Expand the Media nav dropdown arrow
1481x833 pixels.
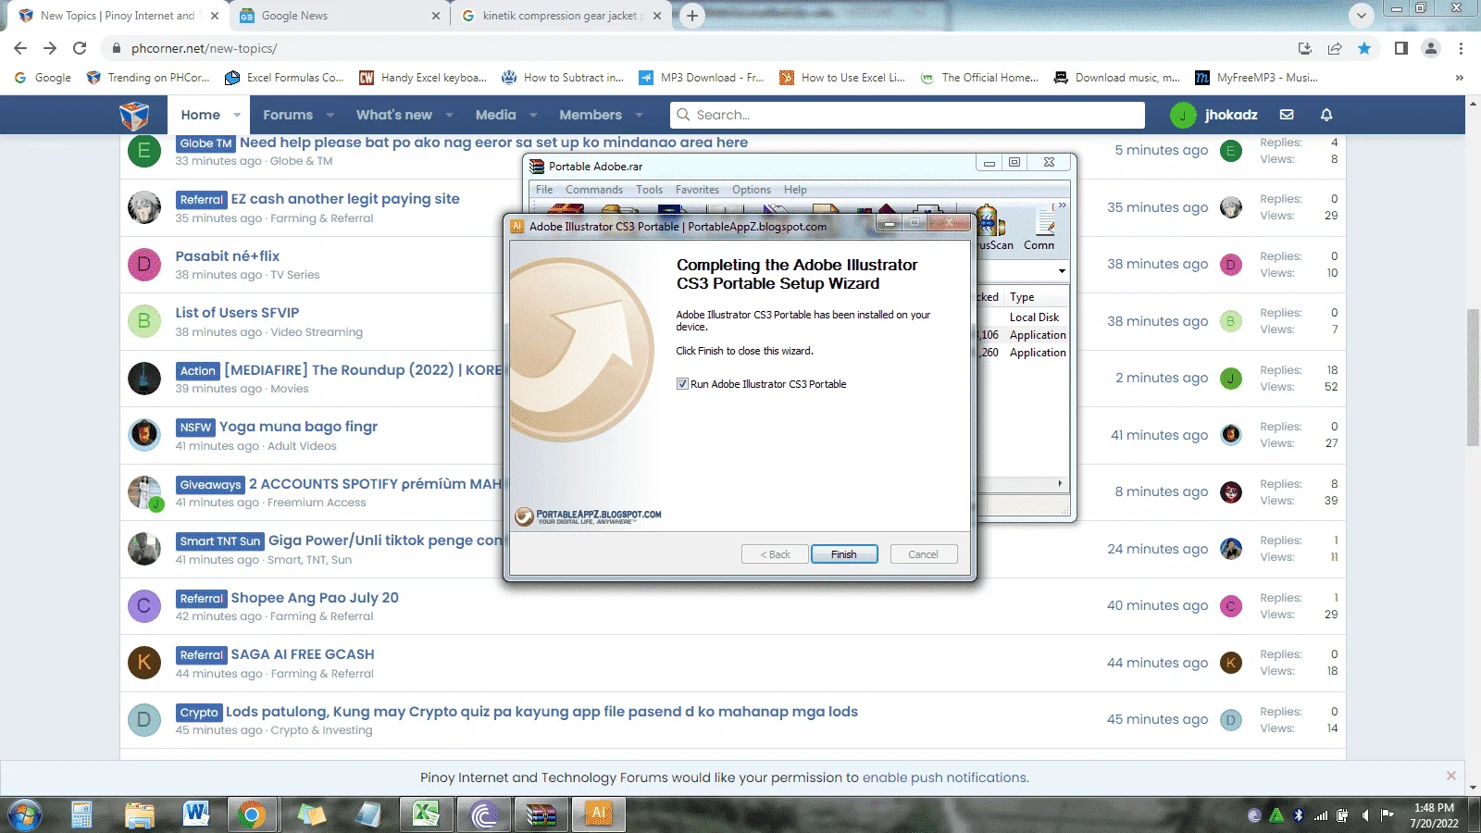(533, 115)
